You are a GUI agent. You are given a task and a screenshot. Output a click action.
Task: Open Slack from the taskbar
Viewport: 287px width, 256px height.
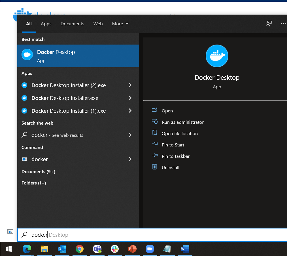[114, 249]
